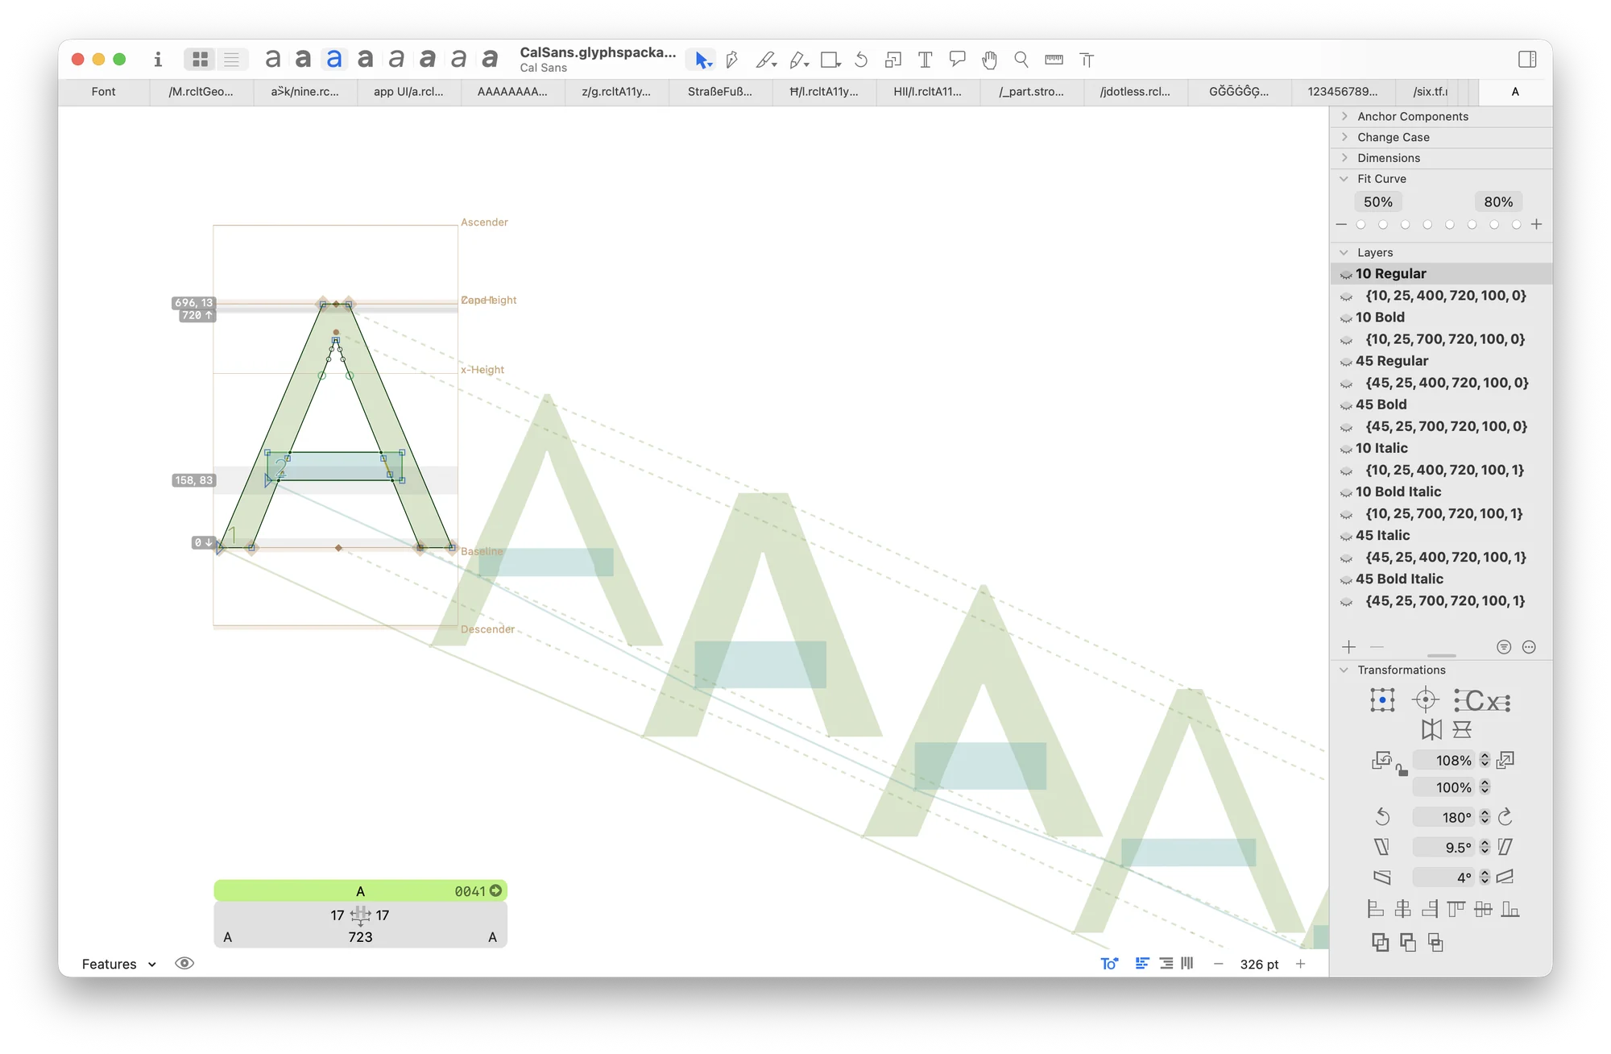
Task: Toggle the right sidebar panel
Action: [x=1527, y=59]
